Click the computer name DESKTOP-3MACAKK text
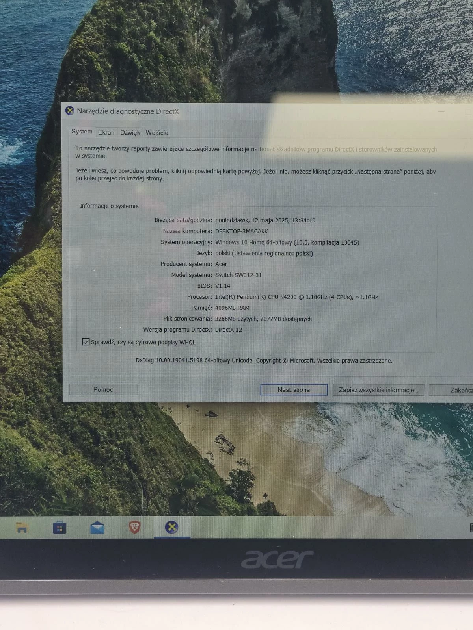This screenshot has height=630, width=473. coord(241,231)
